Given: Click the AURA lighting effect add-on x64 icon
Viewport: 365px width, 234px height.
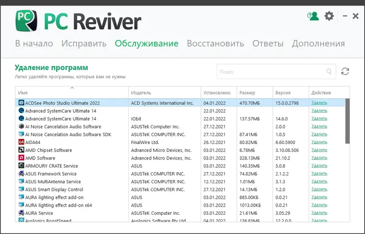Looking at the screenshot, I should [21, 205].
